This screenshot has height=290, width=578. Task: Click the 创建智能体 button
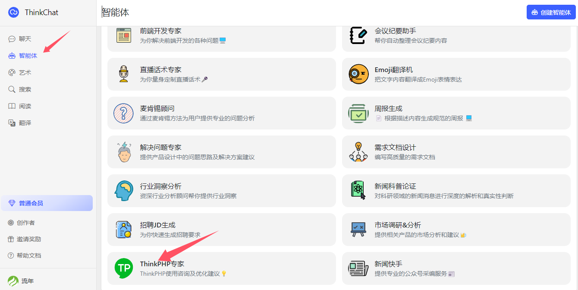[x=551, y=12]
